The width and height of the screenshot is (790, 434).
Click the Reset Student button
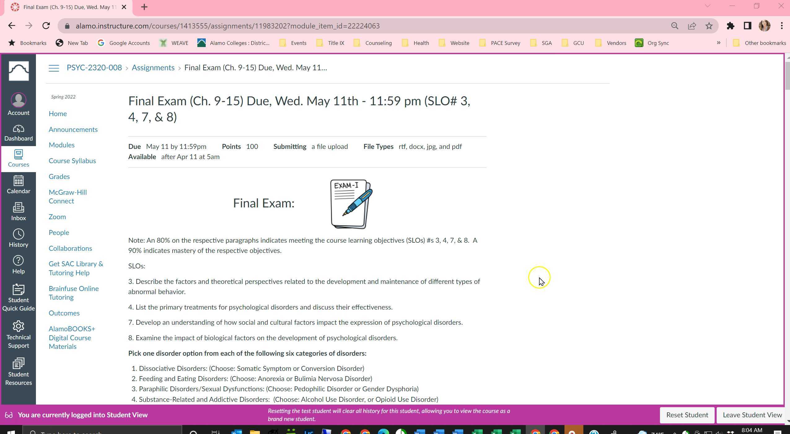coord(687,415)
